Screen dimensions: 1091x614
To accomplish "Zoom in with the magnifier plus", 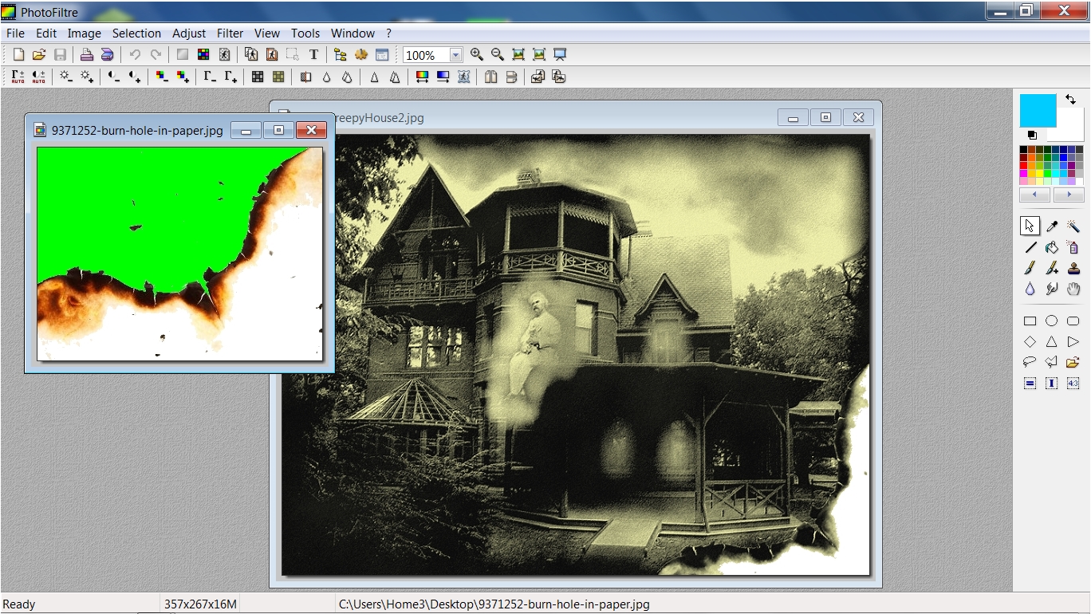I will [477, 55].
